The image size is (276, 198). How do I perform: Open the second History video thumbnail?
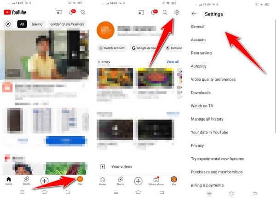pos(155,78)
